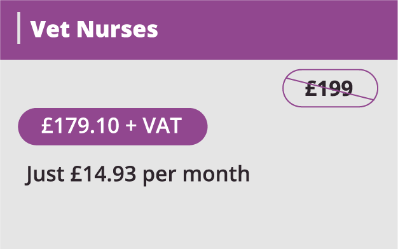Image resolution: width=398 pixels, height=249 pixels.
Task: Click the crossed-out £199 badge
Action: (x=330, y=88)
